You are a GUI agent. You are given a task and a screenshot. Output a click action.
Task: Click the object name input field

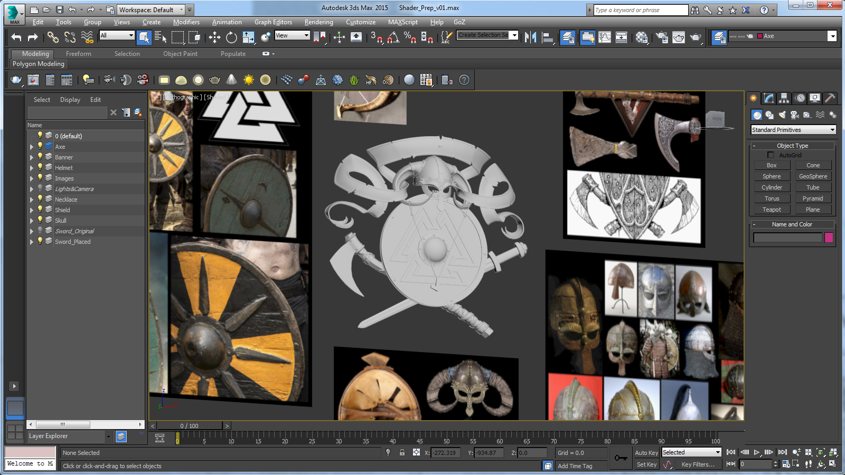tap(787, 237)
